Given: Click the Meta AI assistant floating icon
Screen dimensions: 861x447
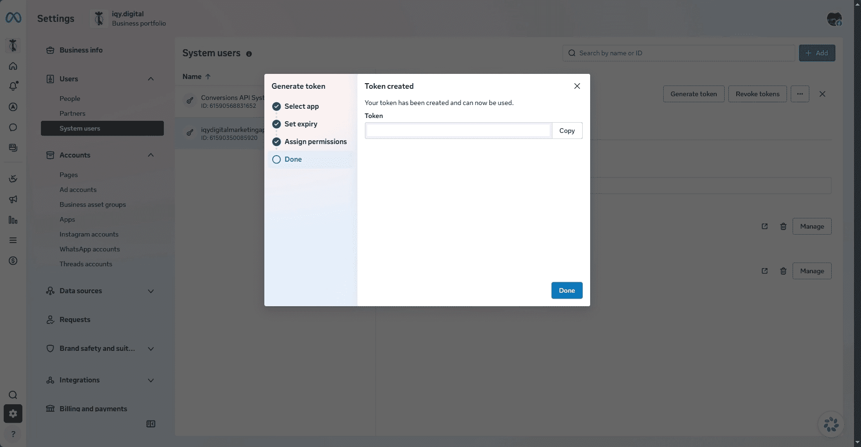Looking at the screenshot, I should (x=831, y=424).
